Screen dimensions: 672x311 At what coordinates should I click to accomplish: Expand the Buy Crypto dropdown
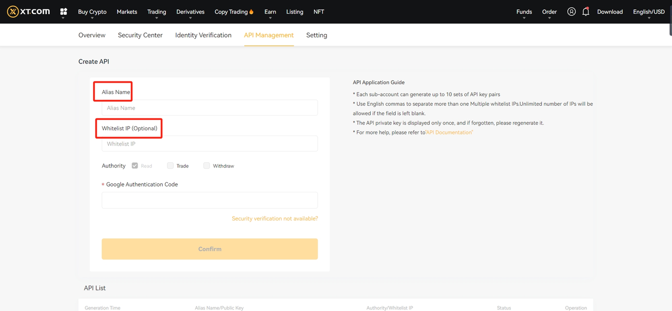pyautogui.click(x=92, y=12)
